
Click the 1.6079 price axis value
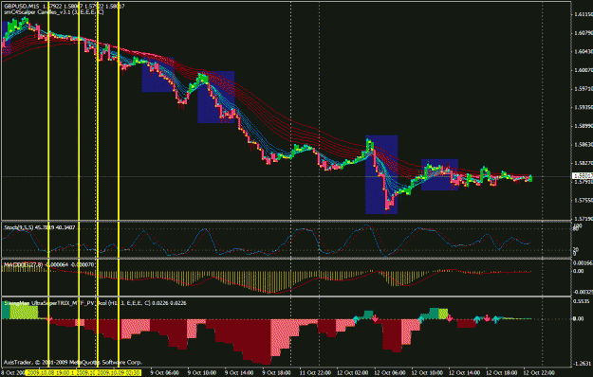584,33
